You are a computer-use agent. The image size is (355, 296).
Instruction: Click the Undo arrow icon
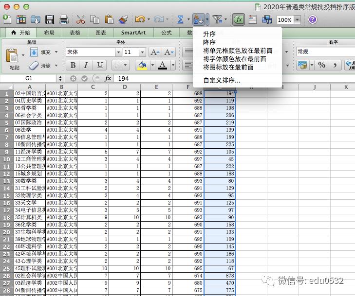coord(140,19)
